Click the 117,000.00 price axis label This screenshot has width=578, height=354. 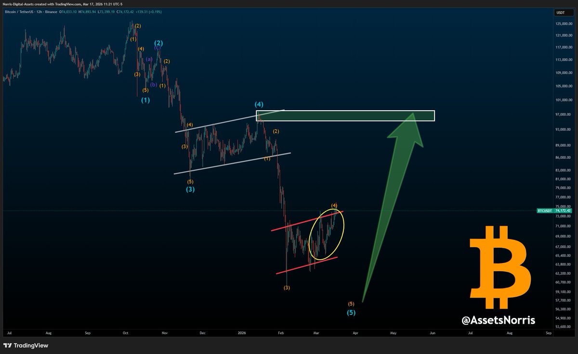point(564,47)
